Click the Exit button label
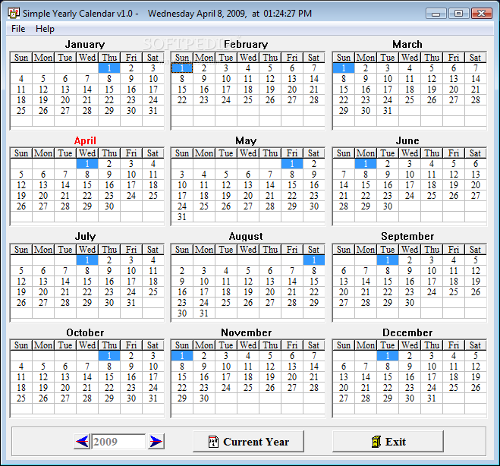Image resolution: width=500 pixels, height=466 pixels. click(x=395, y=442)
